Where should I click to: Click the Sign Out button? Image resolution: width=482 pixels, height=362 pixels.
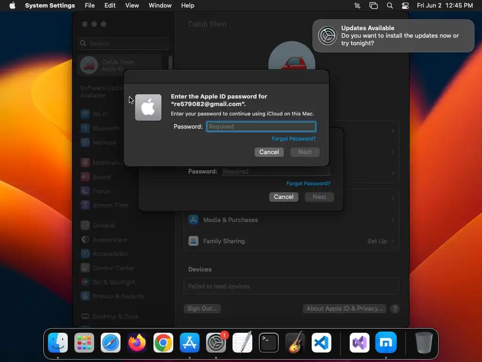[202, 308]
